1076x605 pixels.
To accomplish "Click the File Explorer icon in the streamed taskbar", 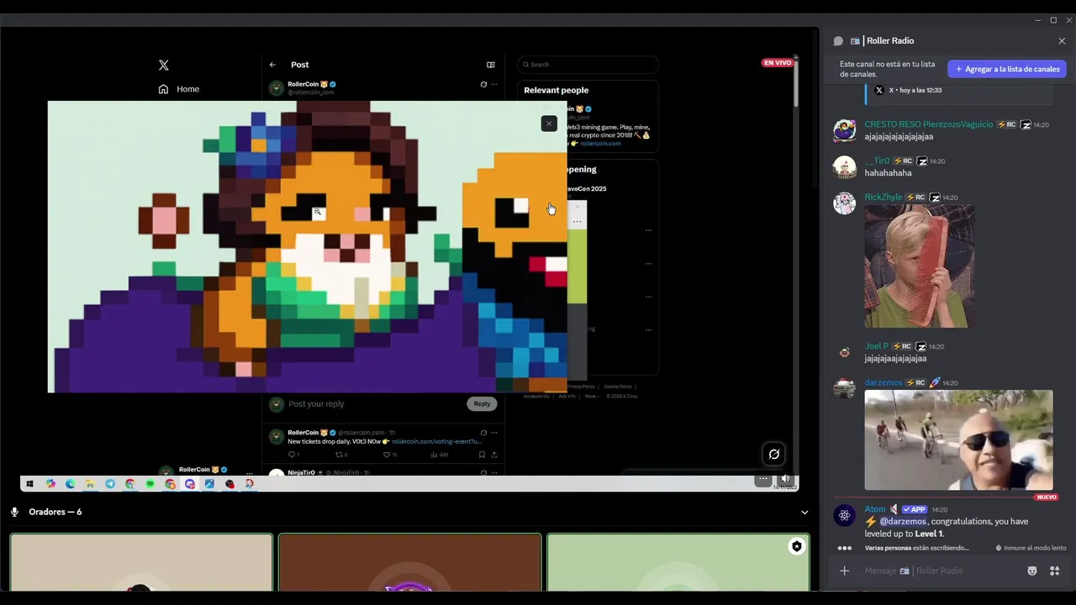I will (90, 484).
